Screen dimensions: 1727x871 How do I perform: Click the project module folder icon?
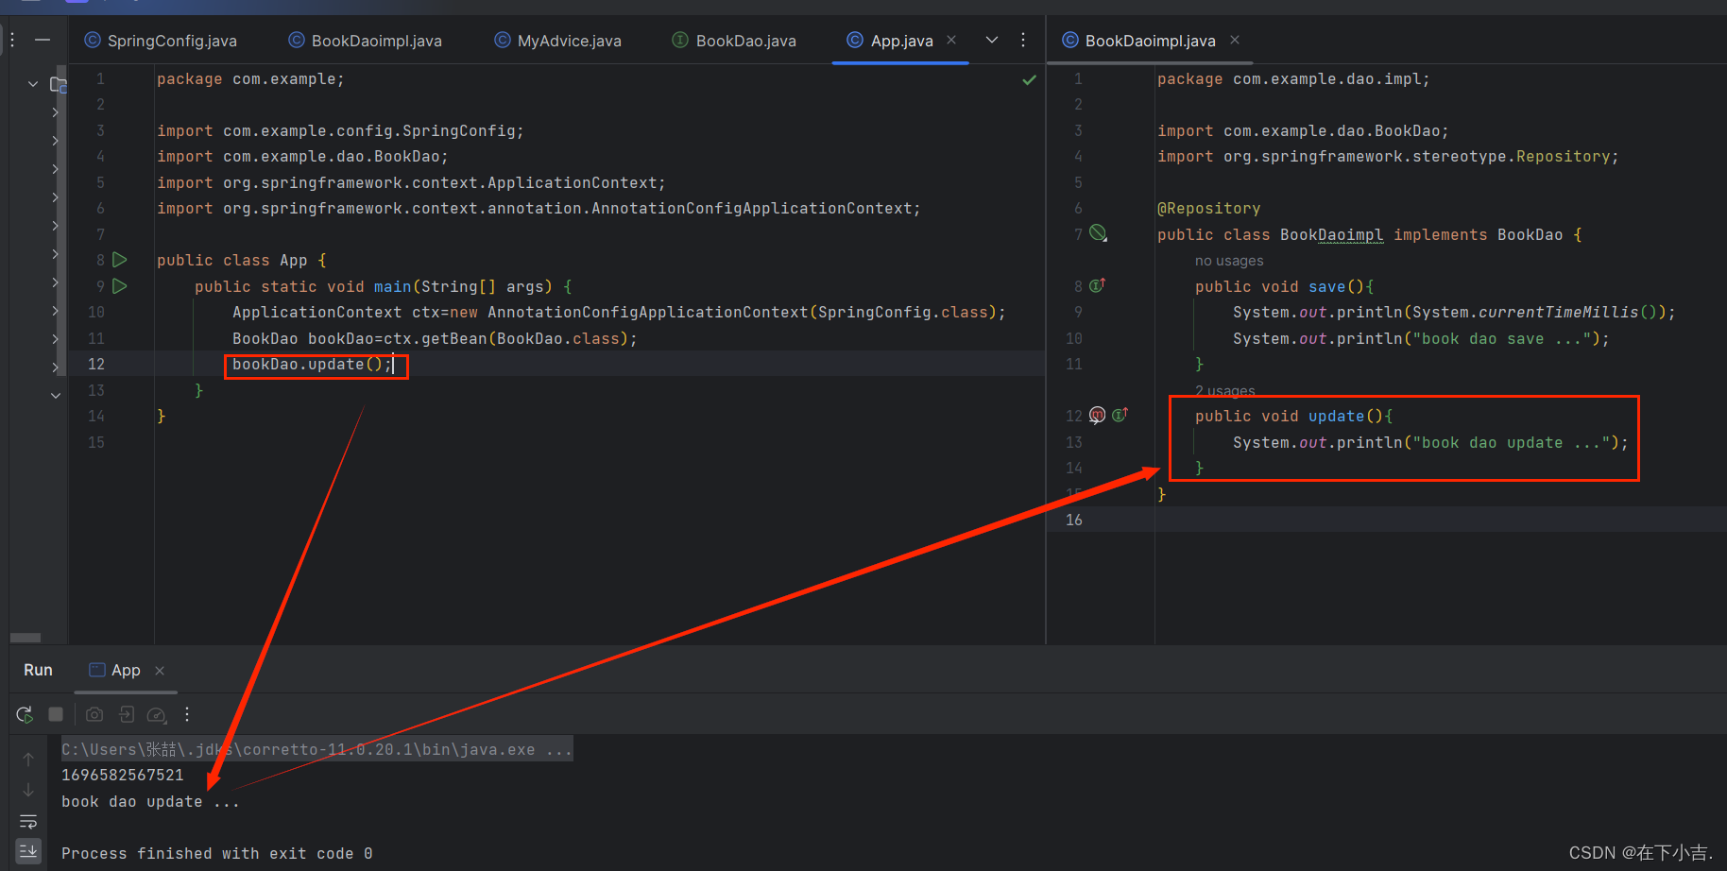[x=58, y=85]
